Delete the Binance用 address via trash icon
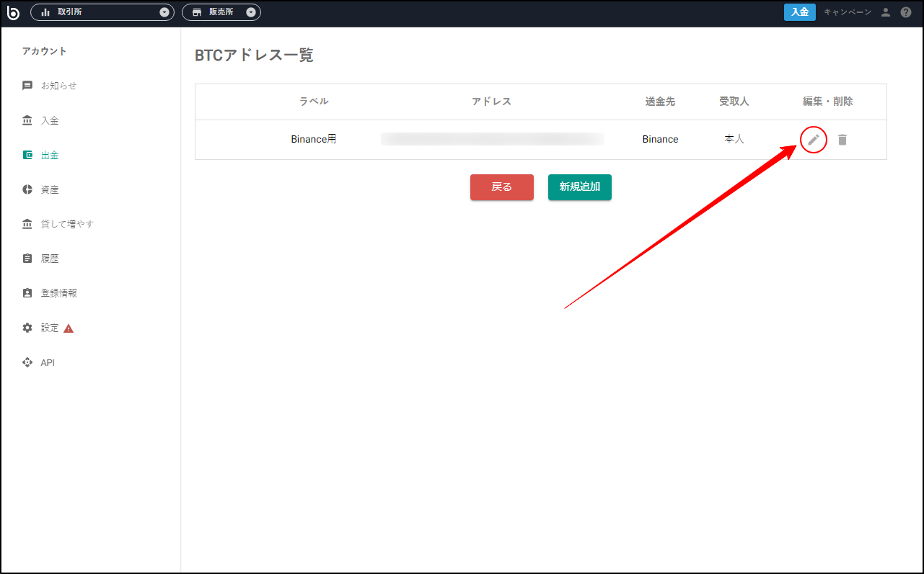This screenshot has height=574, width=924. (842, 139)
